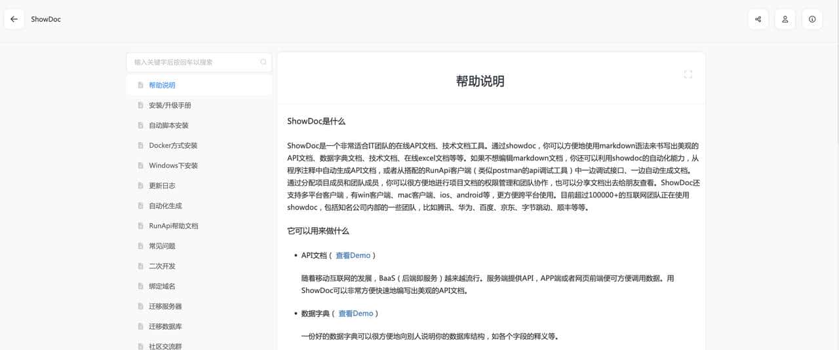The height and width of the screenshot is (350, 839).
Task: Click document icon beside 更新日志
Action: pyautogui.click(x=140, y=186)
